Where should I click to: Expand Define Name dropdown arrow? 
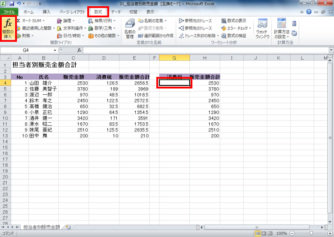coord(165,20)
